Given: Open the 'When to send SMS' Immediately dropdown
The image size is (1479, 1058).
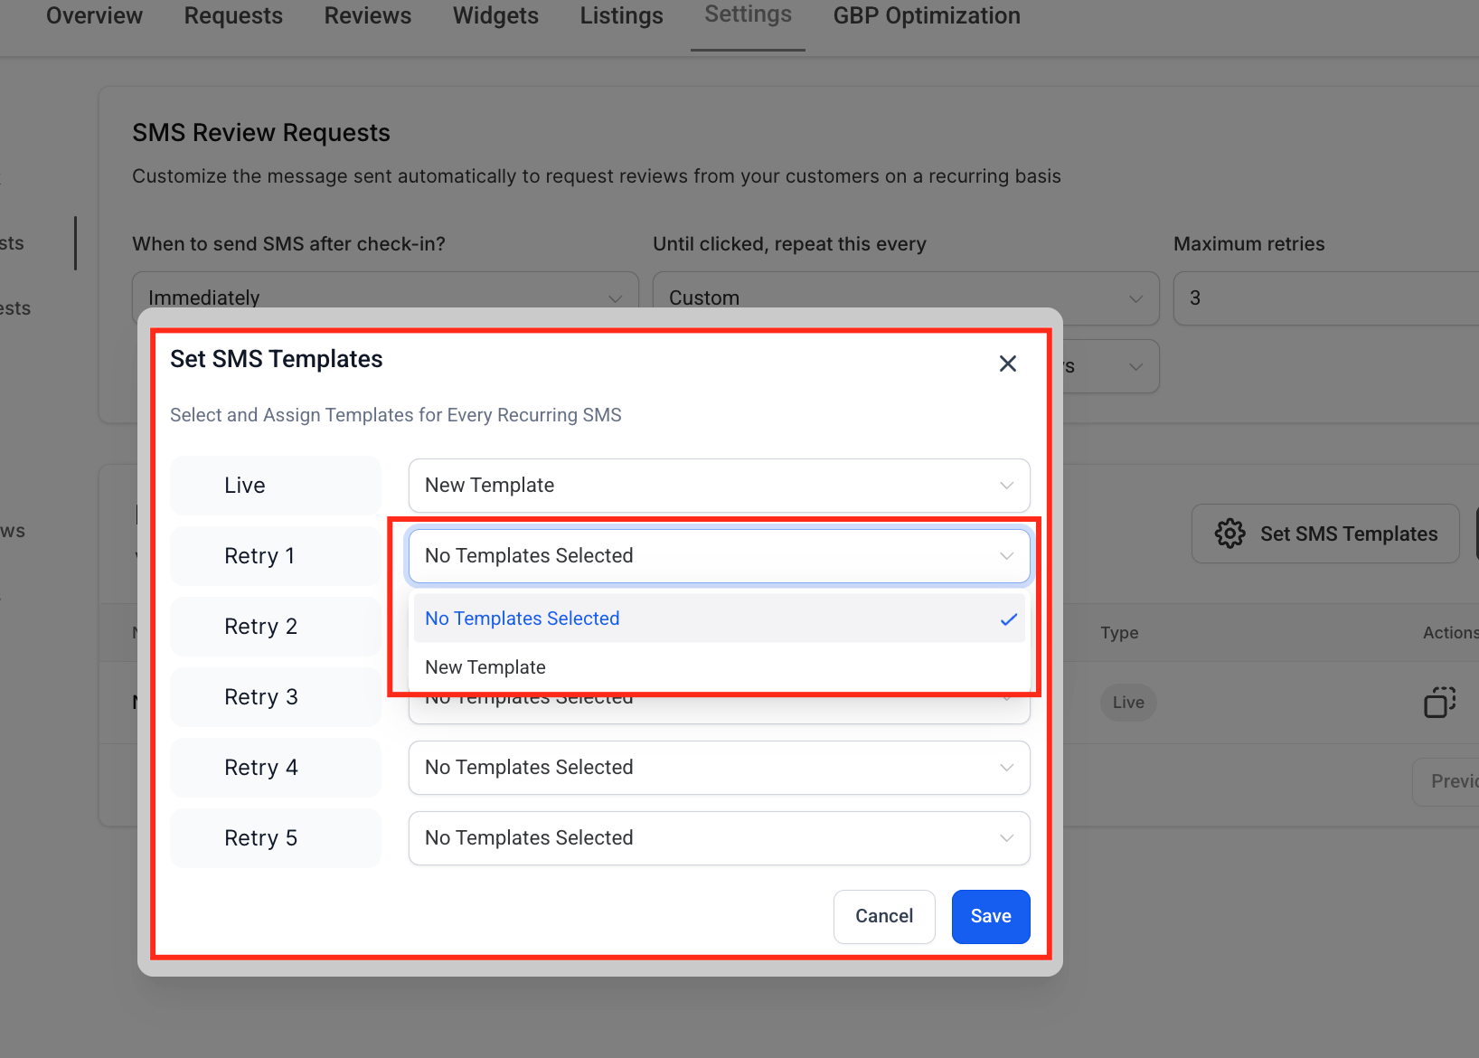Looking at the screenshot, I should (x=385, y=298).
